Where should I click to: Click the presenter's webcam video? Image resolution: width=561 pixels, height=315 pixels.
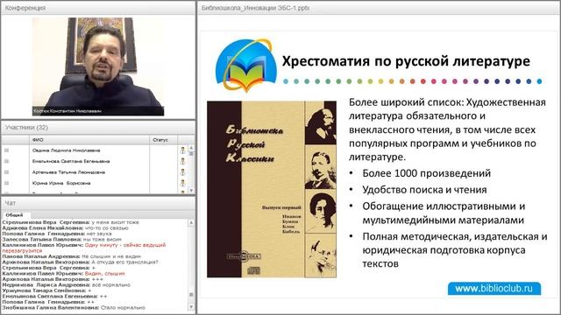98,66
